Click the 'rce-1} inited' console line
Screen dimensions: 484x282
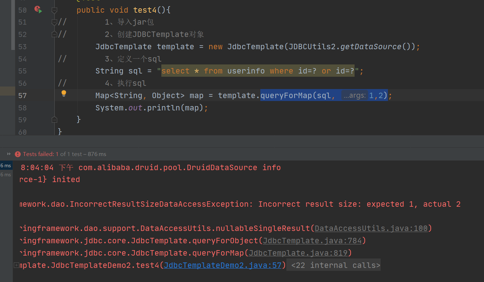[50, 180]
